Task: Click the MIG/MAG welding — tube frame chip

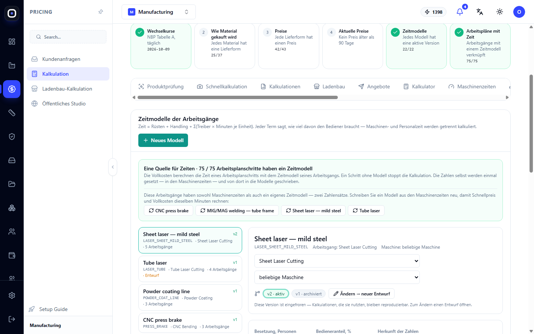Action: tap(237, 210)
